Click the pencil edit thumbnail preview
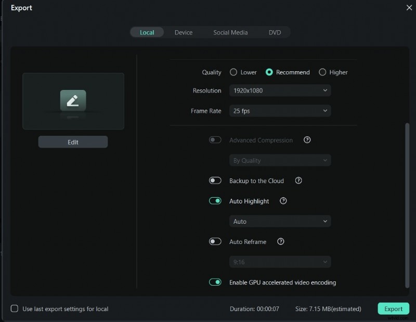The width and height of the screenshot is (416, 322). coord(73,101)
